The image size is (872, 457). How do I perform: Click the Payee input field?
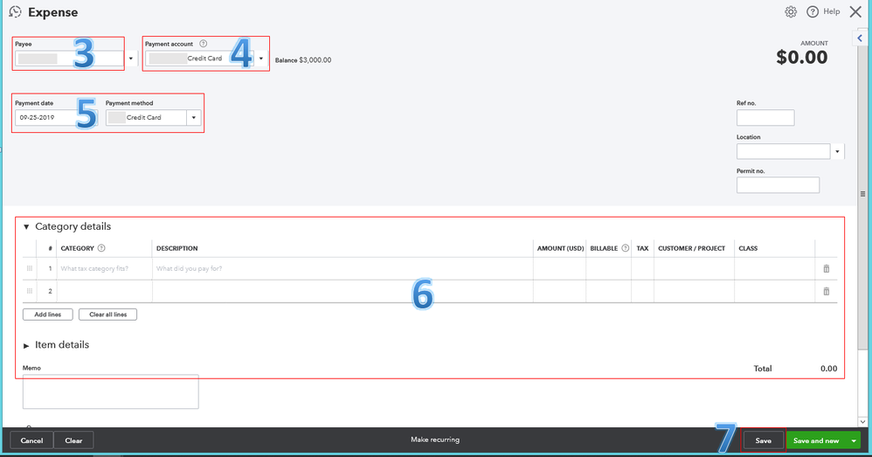point(70,59)
